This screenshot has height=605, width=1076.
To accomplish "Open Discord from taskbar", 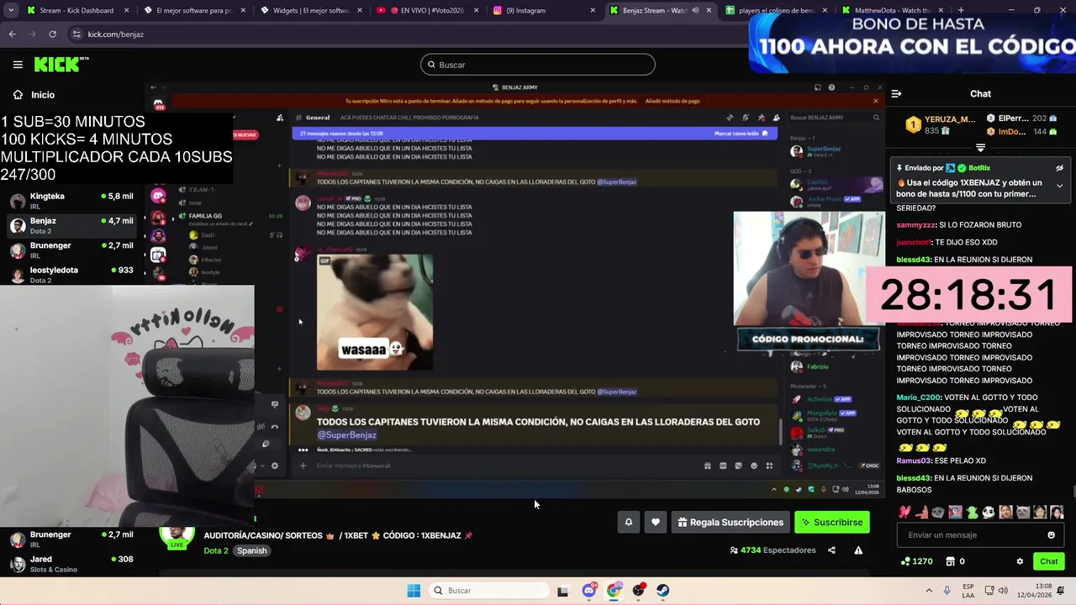I will pos(588,591).
